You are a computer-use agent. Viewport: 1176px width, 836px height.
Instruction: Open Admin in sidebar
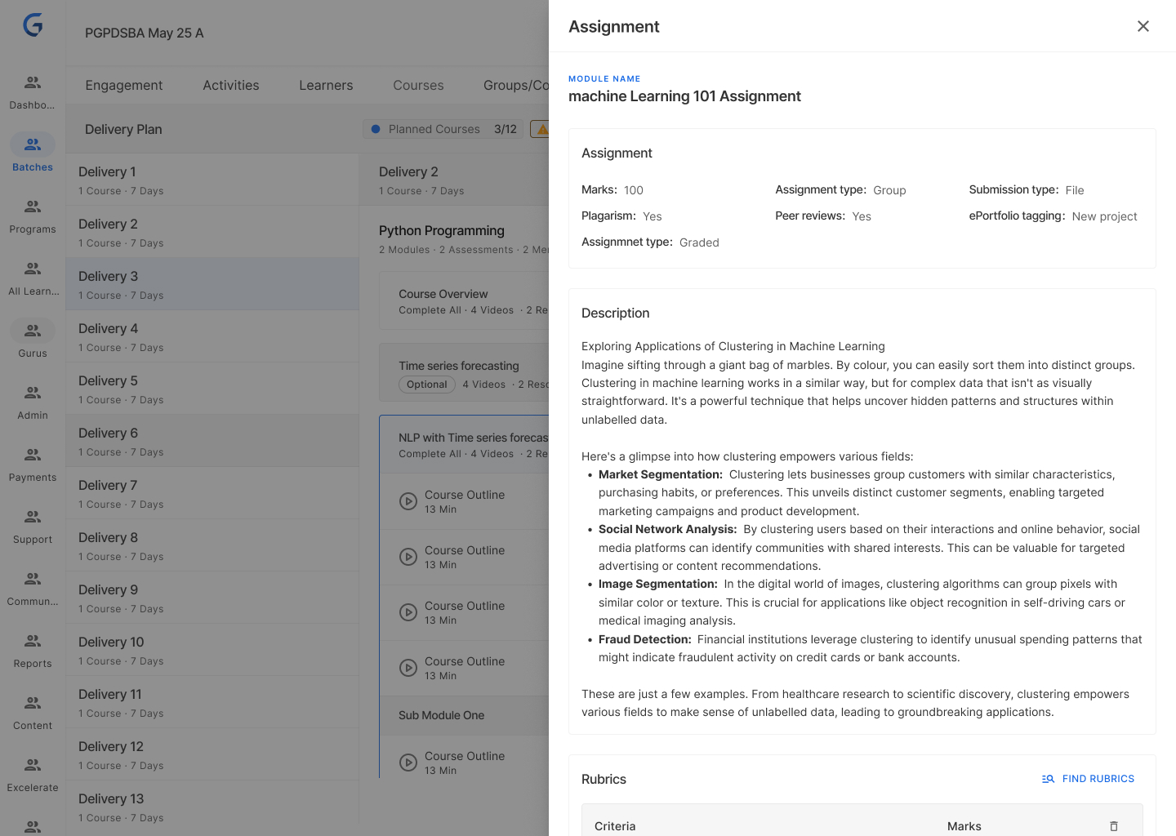(33, 402)
